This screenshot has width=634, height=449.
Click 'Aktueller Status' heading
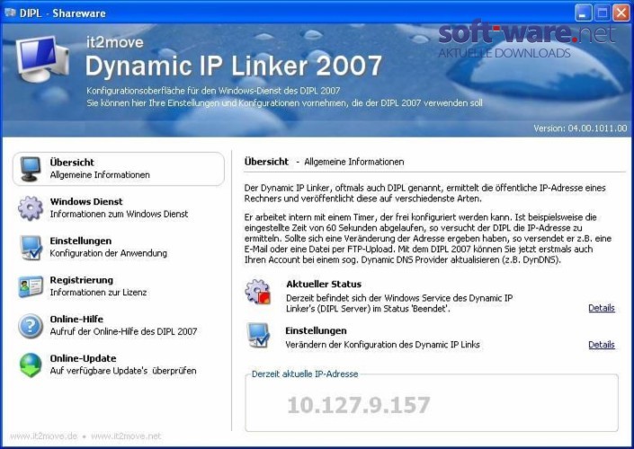click(x=324, y=284)
